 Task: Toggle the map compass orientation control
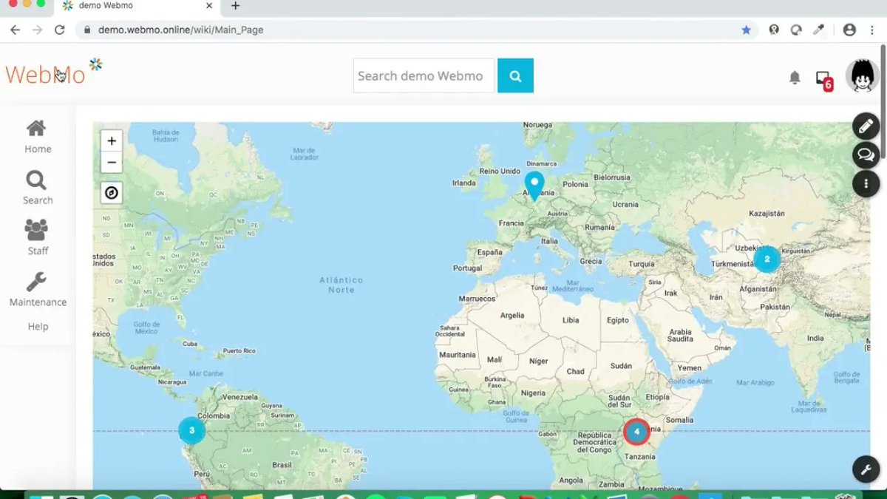click(111, 192)
